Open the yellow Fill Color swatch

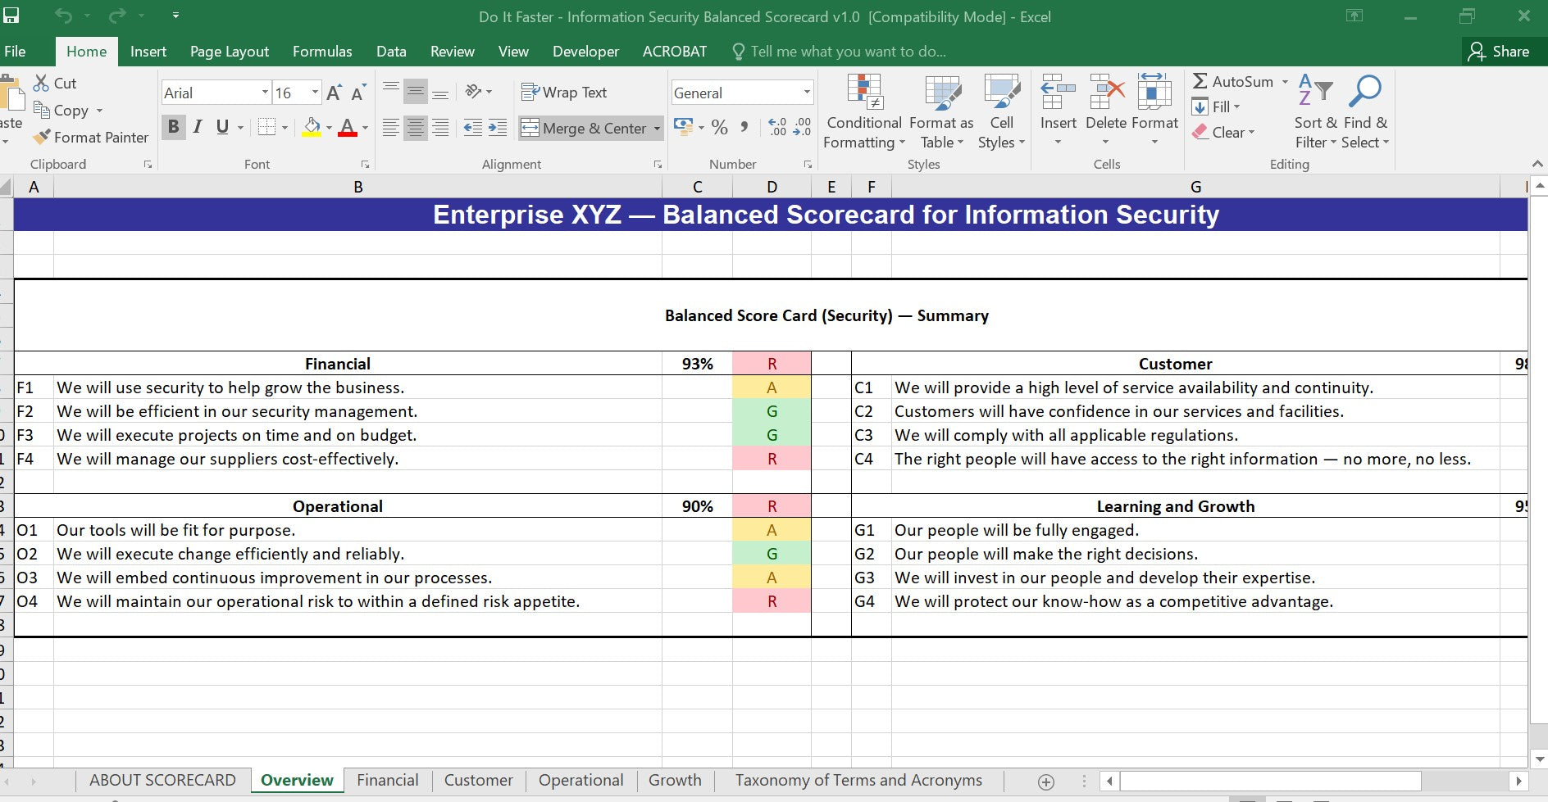[312, 127]
